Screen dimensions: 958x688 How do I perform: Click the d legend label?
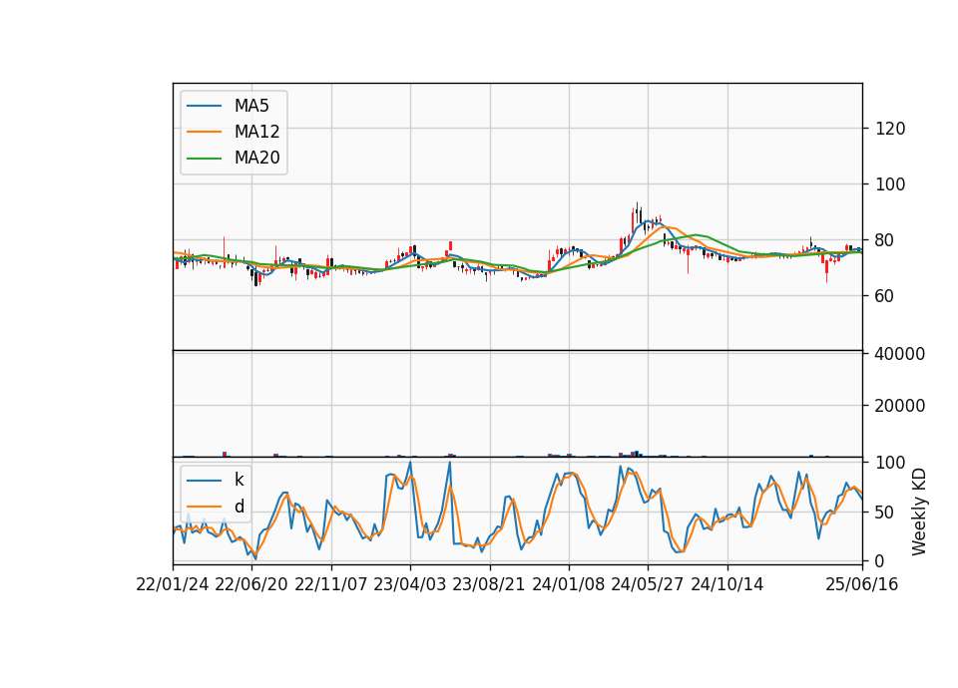(x=239, y=507)
